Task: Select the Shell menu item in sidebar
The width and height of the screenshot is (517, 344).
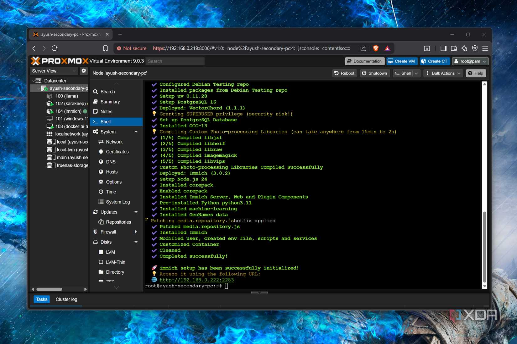Action: (116, 122)
